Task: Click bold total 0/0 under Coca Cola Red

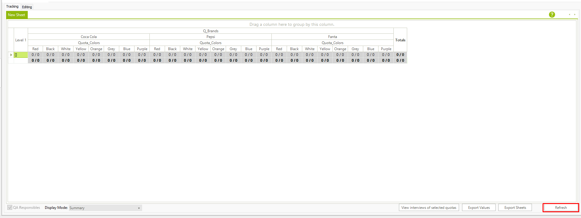Action: [35, 61]
